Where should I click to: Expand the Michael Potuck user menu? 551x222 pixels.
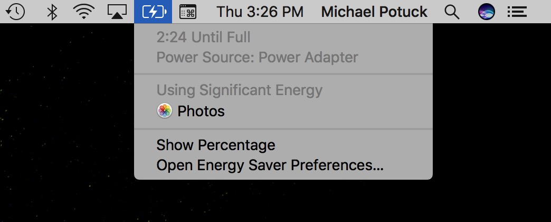(374, 12)
